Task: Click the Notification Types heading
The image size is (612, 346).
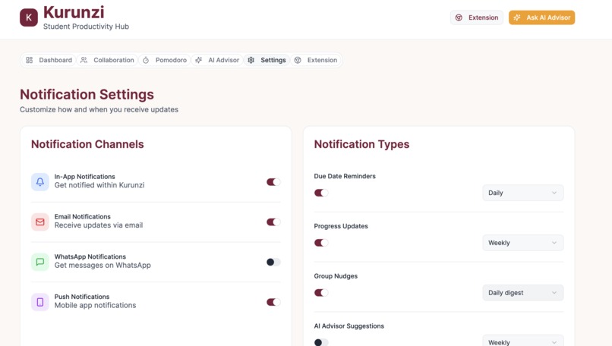Action: (x=362, y=144)
